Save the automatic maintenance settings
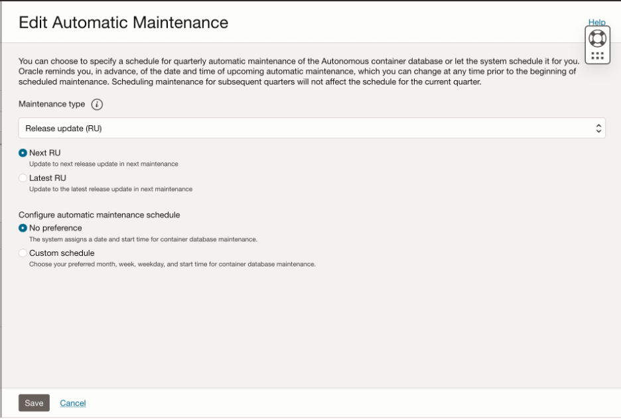This screenshot has width=621, height=419. click(x=33, y=402)
